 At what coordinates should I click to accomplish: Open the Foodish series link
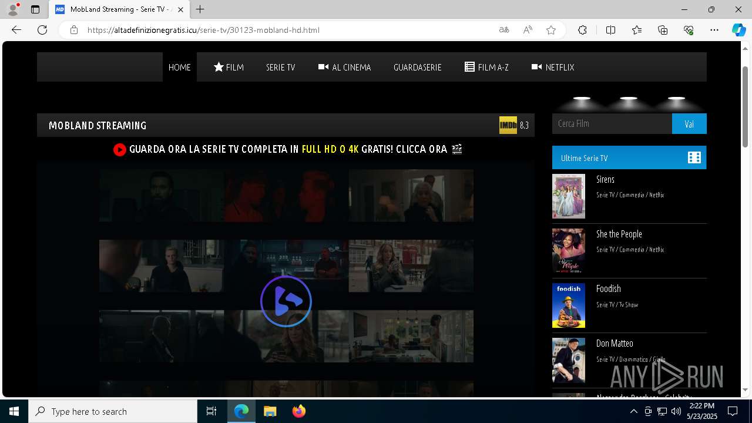click(609, 288)
